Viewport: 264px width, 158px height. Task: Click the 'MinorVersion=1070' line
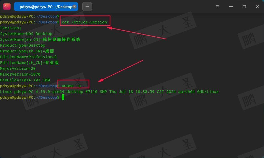(20, 74)
